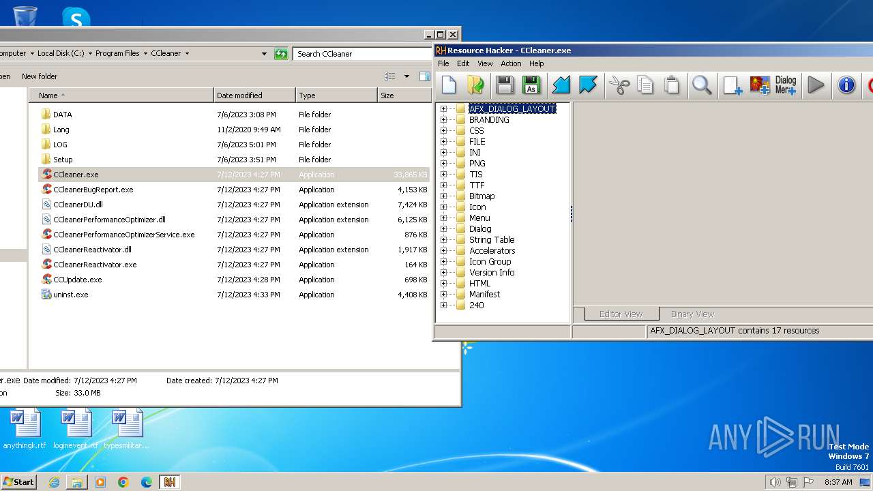Open the change-view dropdown arrow in Explorer
The image size is (873, 491).
(x=406, y=76)
